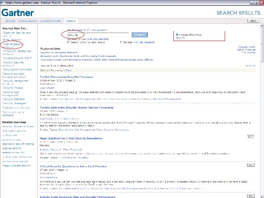Open Magic Quadrant for E-Mail Security Boundaries
The image size is (264, 198).
71,138
